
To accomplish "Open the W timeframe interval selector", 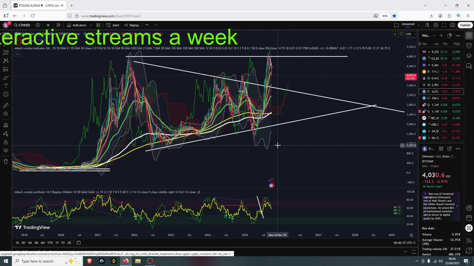I will (x=48, y=25).
